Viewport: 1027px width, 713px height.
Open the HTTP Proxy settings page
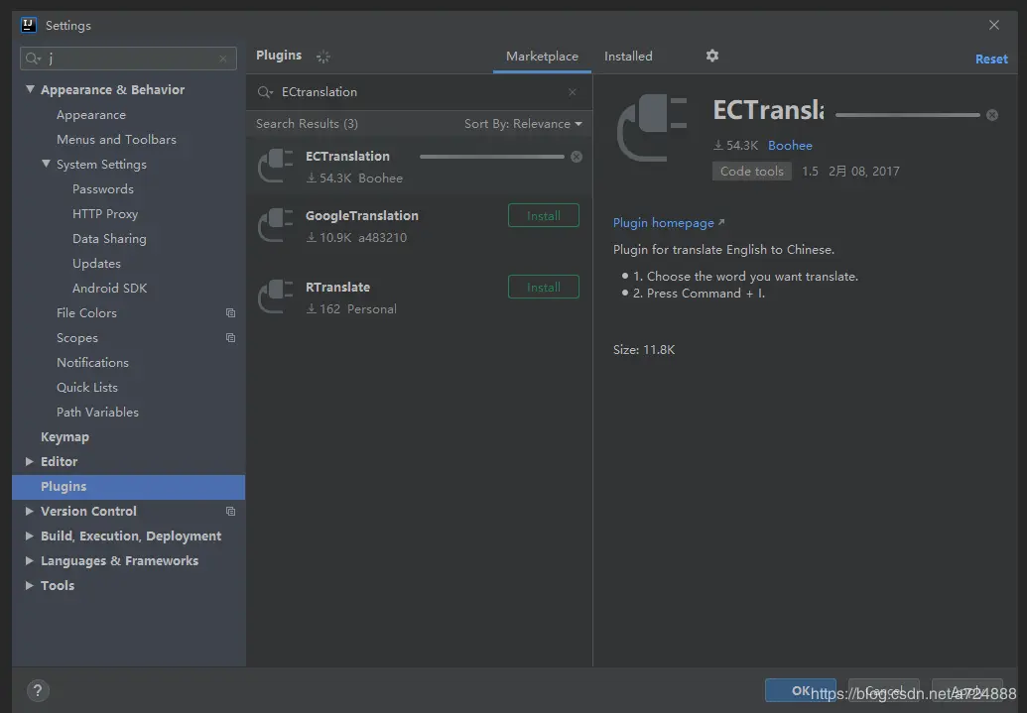point(105,214)
